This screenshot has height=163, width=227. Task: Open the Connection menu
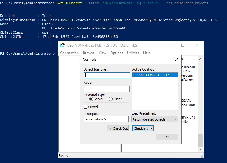pyautogui.click(x=69, y=53)
